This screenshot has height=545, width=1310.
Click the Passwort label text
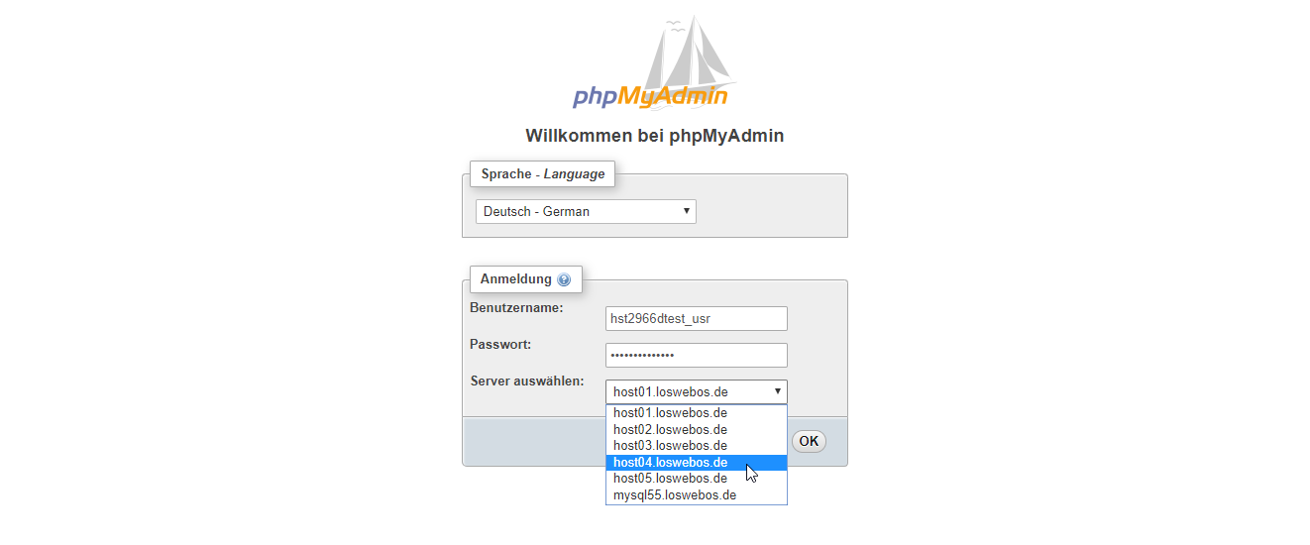pyautogui.click(x=500, y=345)
